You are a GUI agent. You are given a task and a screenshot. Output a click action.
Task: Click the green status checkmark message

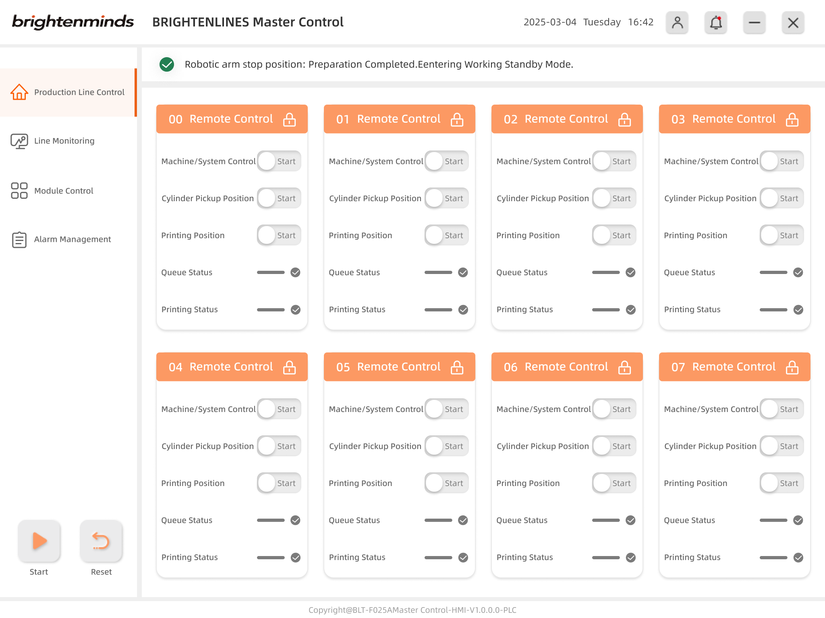coord(167,64)
